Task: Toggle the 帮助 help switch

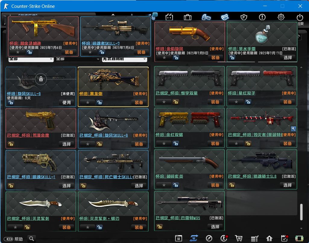Action: click(x=8, y=239)
